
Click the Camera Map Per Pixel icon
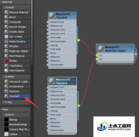[6, 129]
